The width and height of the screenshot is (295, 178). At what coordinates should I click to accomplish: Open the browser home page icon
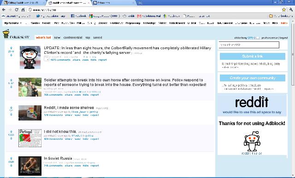(x=23, y=10)
